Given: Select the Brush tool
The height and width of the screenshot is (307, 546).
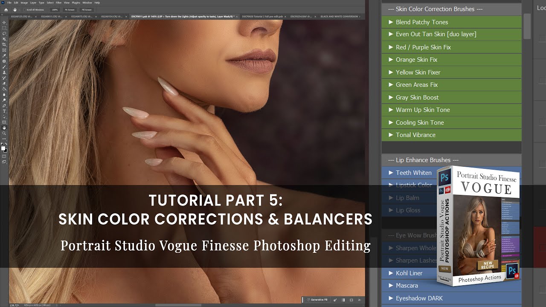Looking at the screenshot, I should (x=4, y=66).
